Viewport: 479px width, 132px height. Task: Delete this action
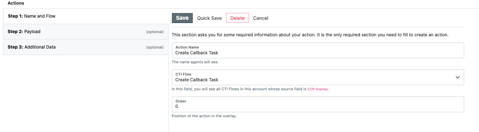[237, 18]
